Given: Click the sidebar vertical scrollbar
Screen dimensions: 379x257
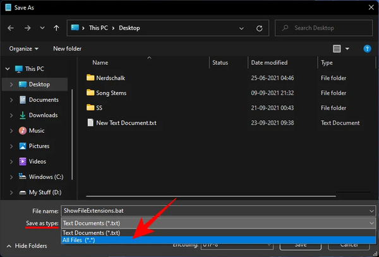Looking at the screenshot, I should pos(72,135).
